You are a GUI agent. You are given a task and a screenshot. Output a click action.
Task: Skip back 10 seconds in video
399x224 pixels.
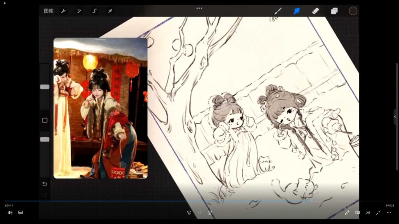click(x=189, y=213)
